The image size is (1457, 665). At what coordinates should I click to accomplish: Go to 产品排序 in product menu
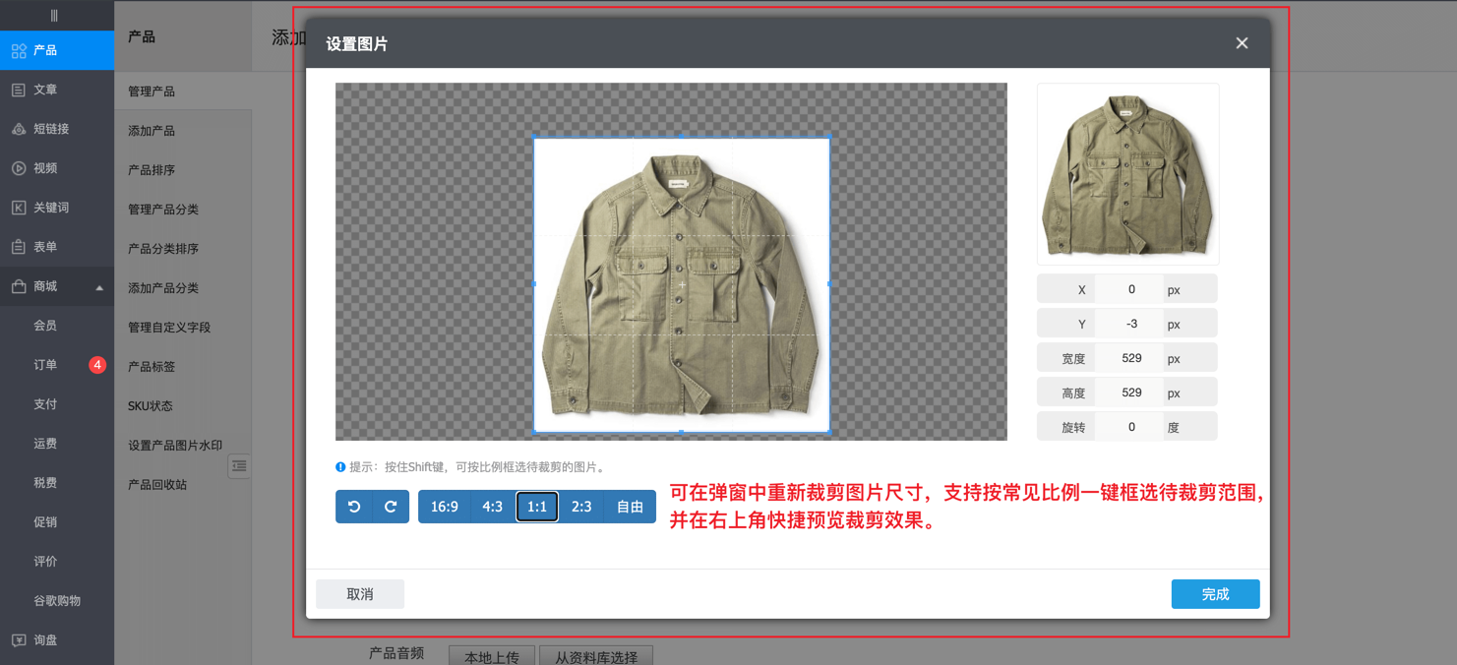coord(152,170)
